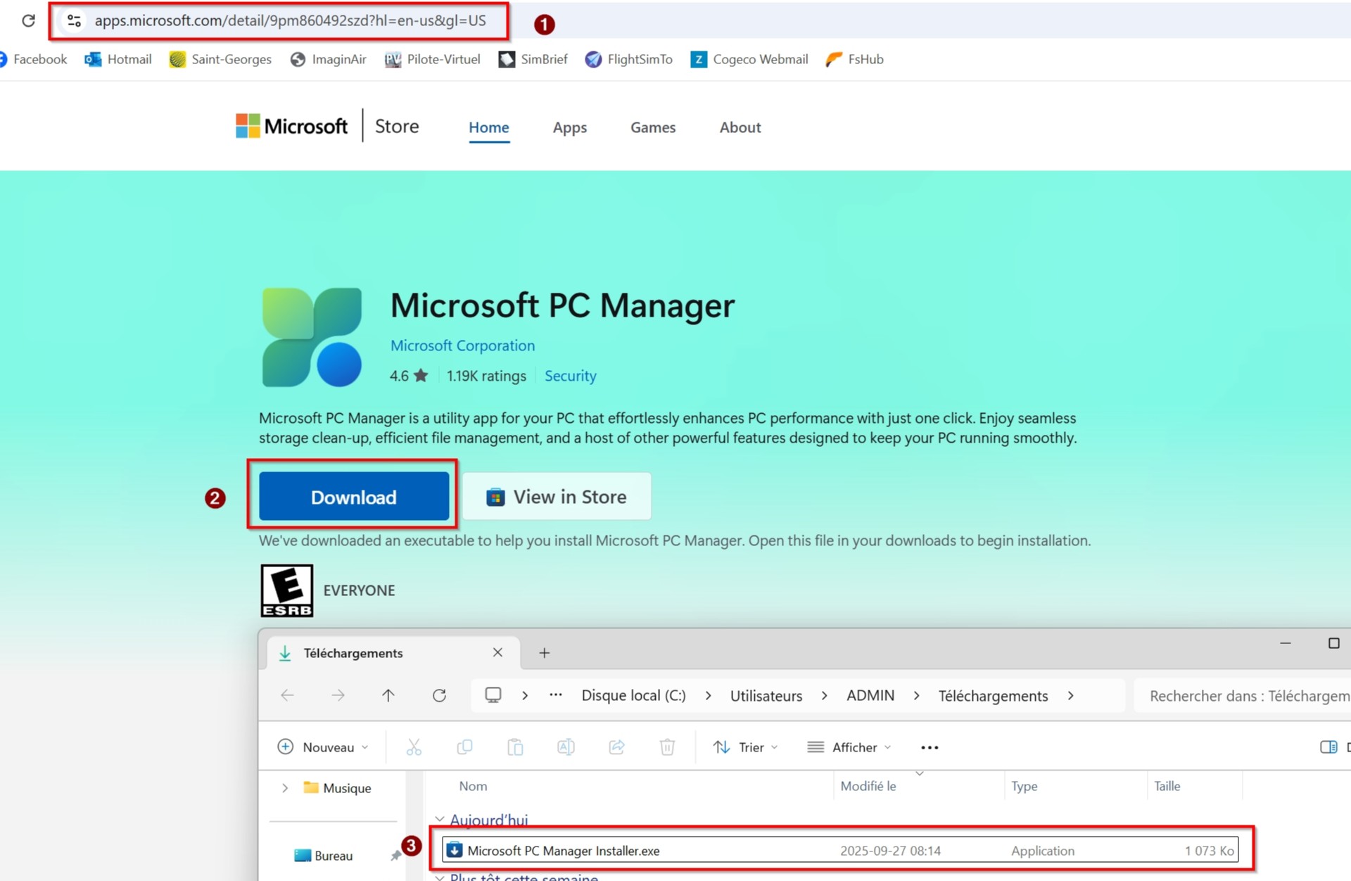1351x881 pixels.
Task: Go up one folder with up arrow
Action: (x=388, y=695)
